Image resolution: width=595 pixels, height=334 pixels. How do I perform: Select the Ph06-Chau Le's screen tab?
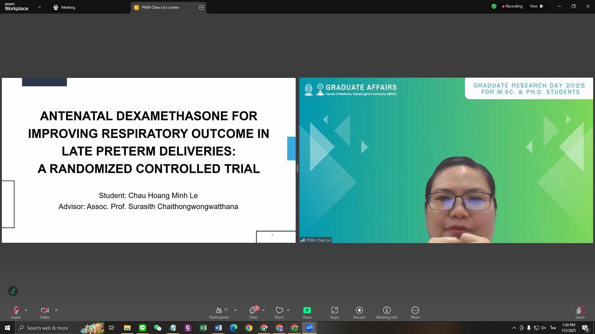coord(160,7)
